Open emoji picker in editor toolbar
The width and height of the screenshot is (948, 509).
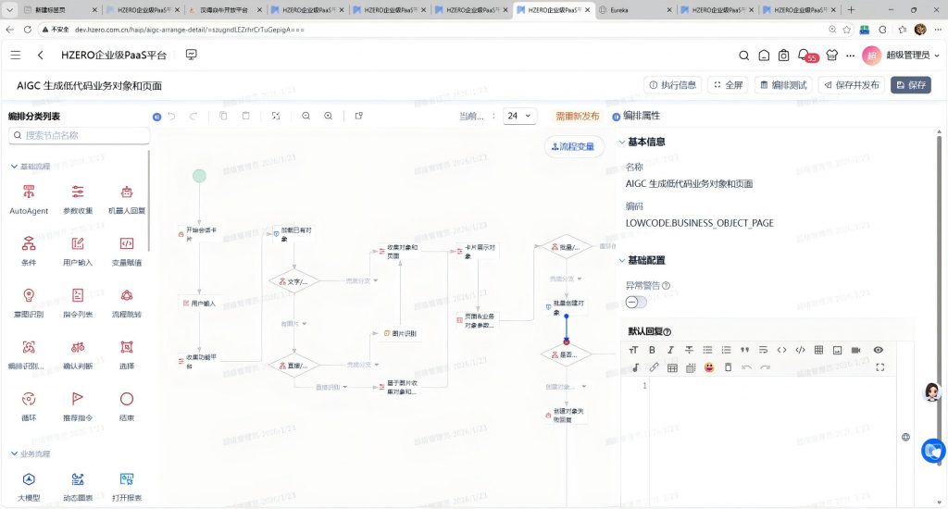(x=709, y=367)
